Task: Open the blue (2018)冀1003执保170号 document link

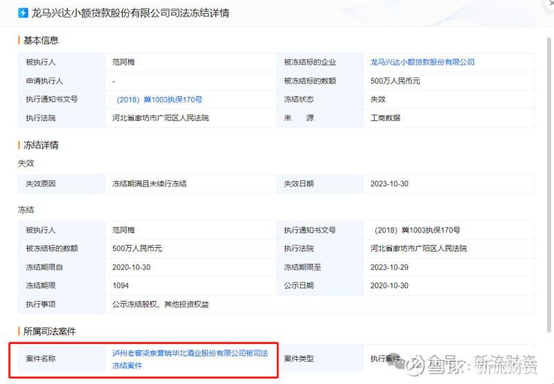Action: coord(159,100)
